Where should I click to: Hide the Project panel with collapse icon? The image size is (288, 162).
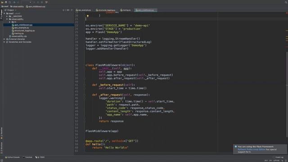tap(72, 10)
